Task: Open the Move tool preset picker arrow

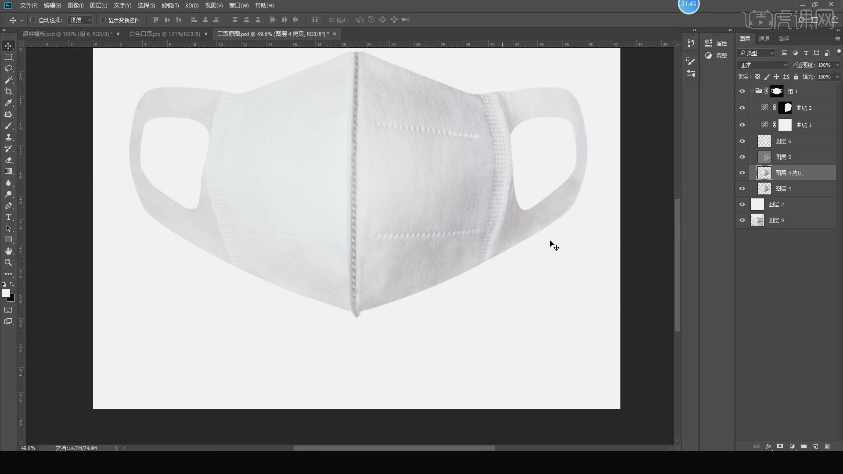Action: click(22, 20)
